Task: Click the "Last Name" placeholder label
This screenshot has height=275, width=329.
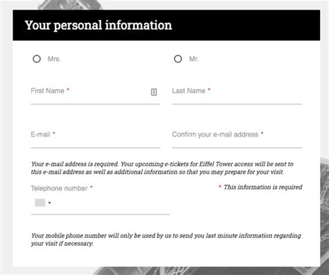Action: pos(189,91)
